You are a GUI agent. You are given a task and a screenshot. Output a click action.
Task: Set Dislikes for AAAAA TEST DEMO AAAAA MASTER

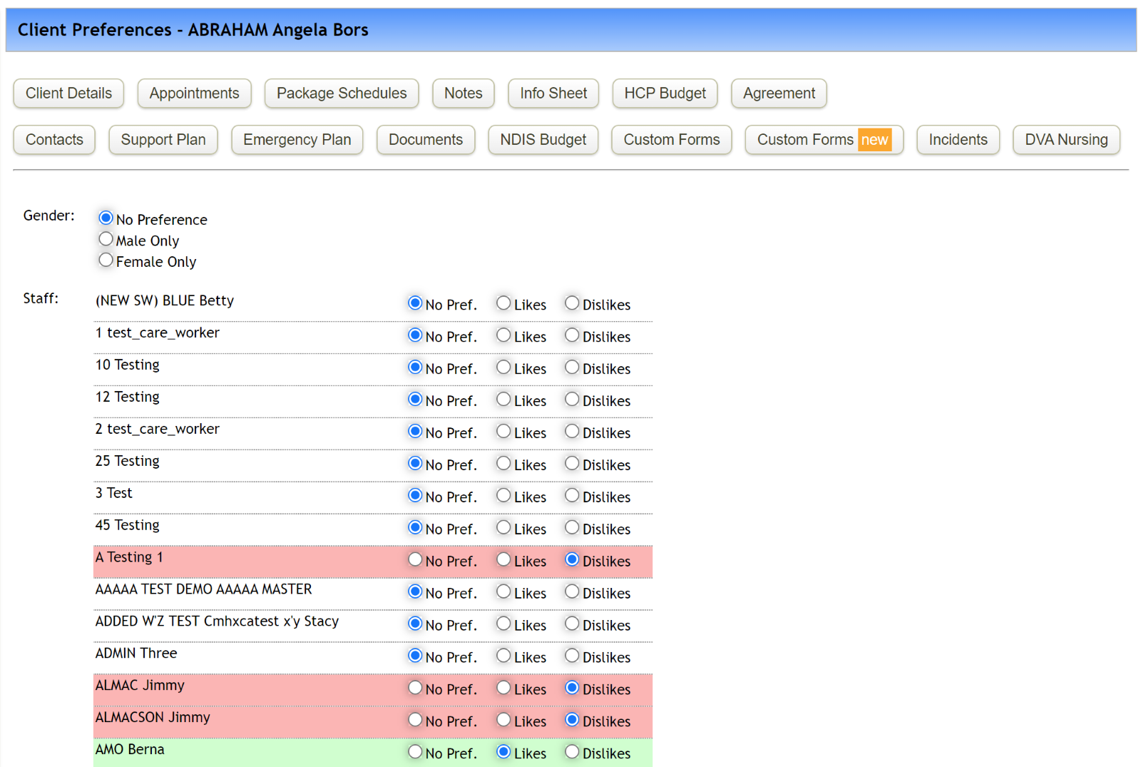(x=572, y=591)
